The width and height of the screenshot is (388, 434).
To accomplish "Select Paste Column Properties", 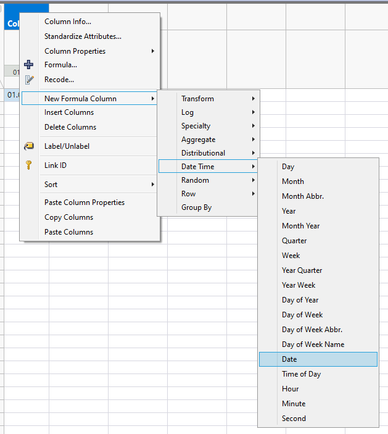I will tap(85, 202).
